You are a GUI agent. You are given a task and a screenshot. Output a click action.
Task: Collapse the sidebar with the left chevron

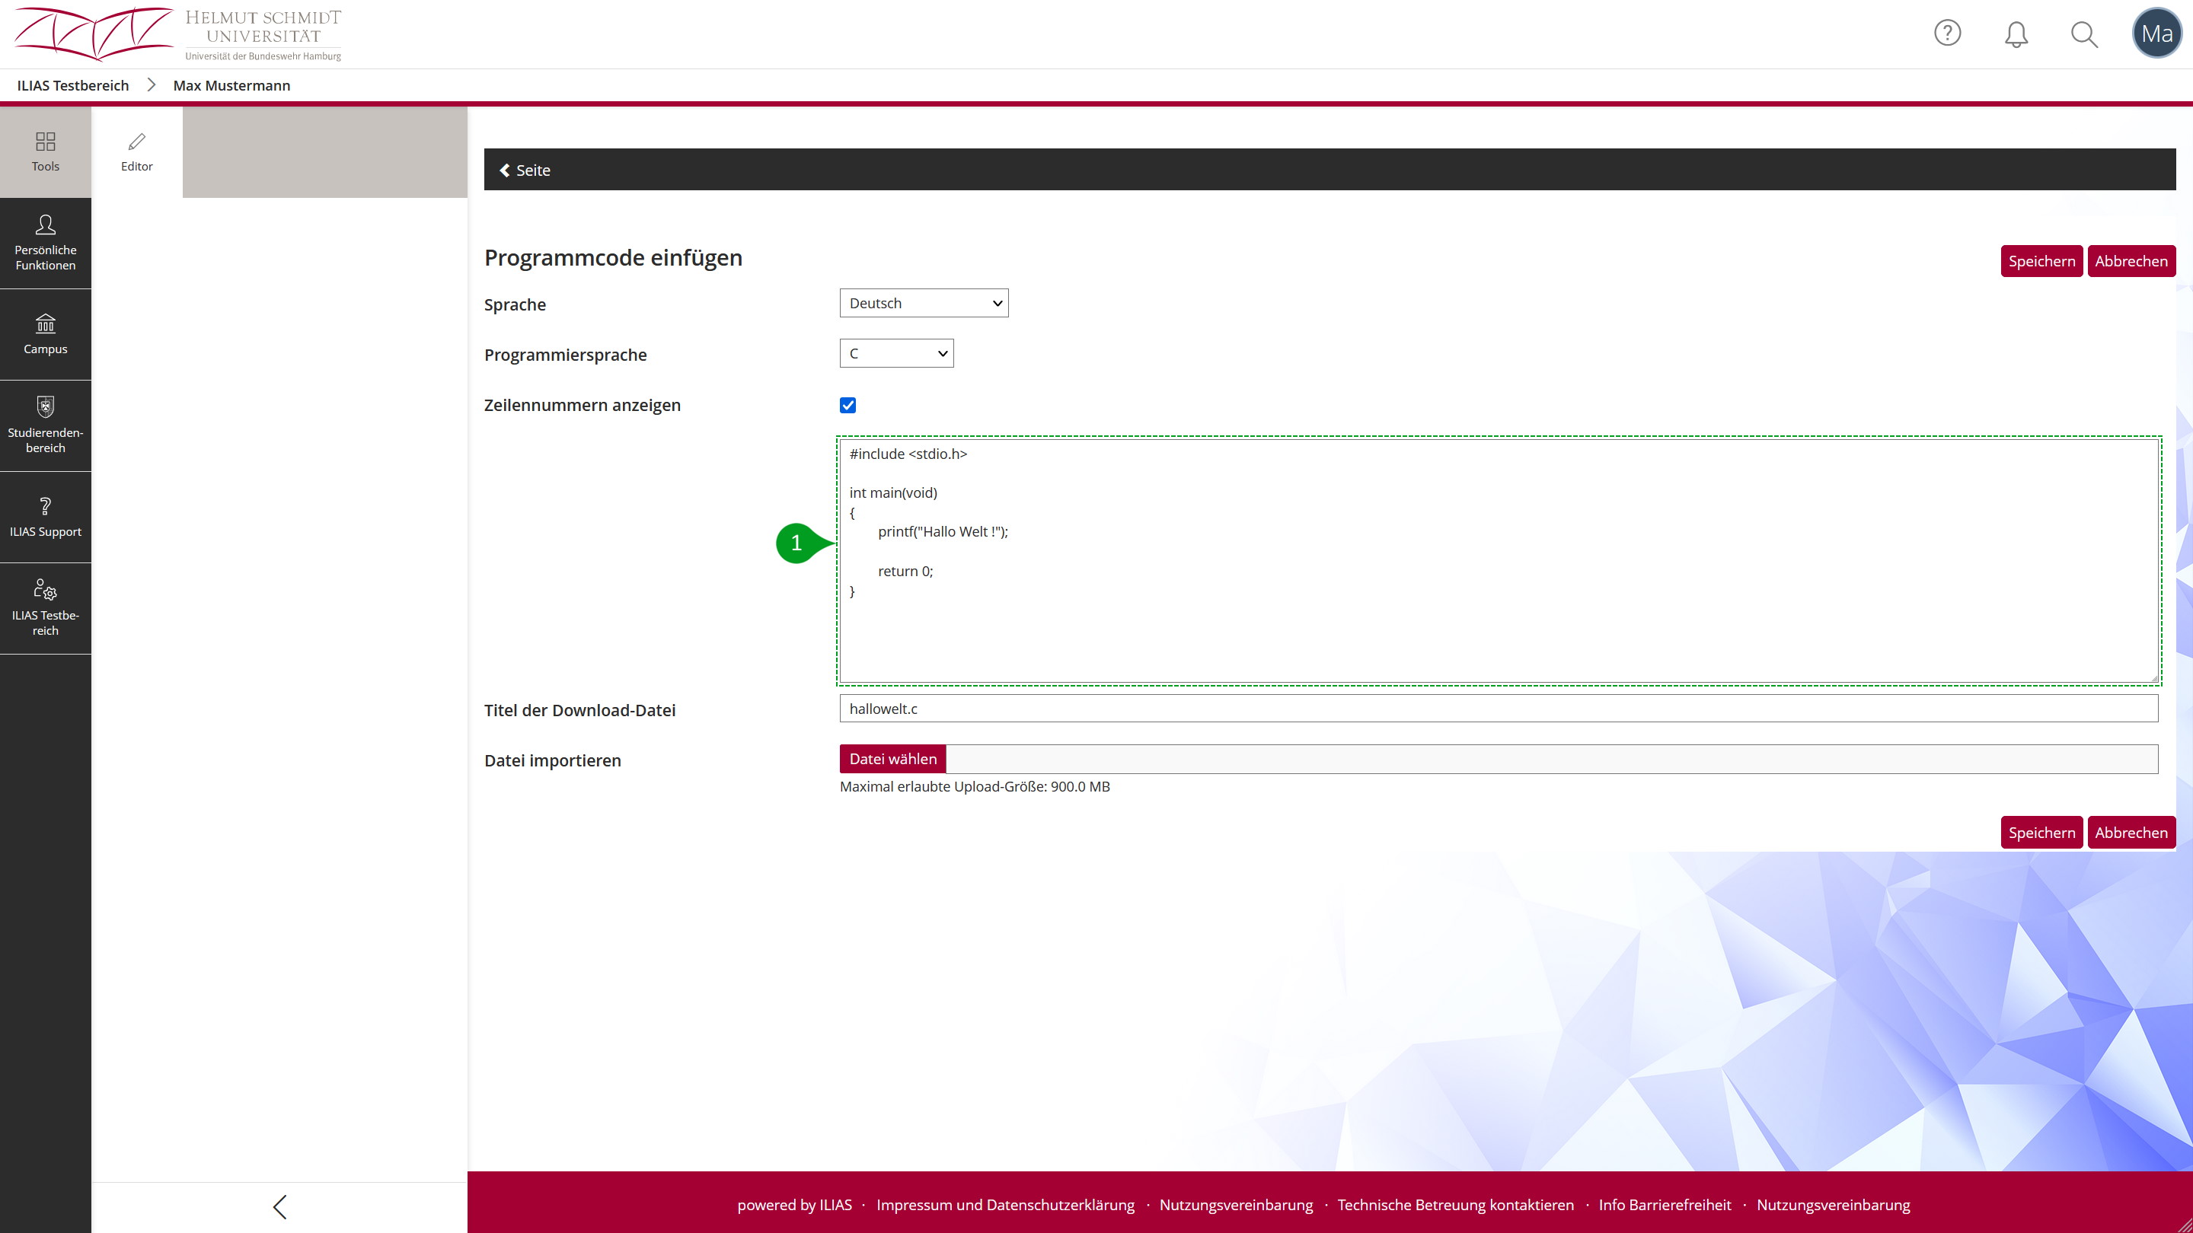click(x=279, y=1206)
